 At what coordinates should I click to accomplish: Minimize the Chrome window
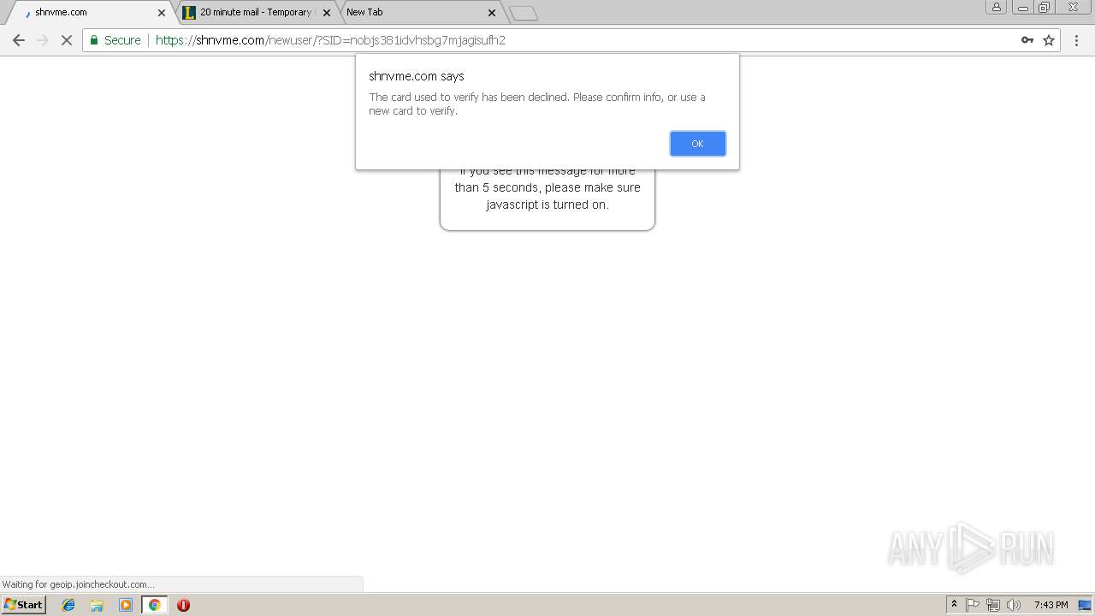point(1023,8)
